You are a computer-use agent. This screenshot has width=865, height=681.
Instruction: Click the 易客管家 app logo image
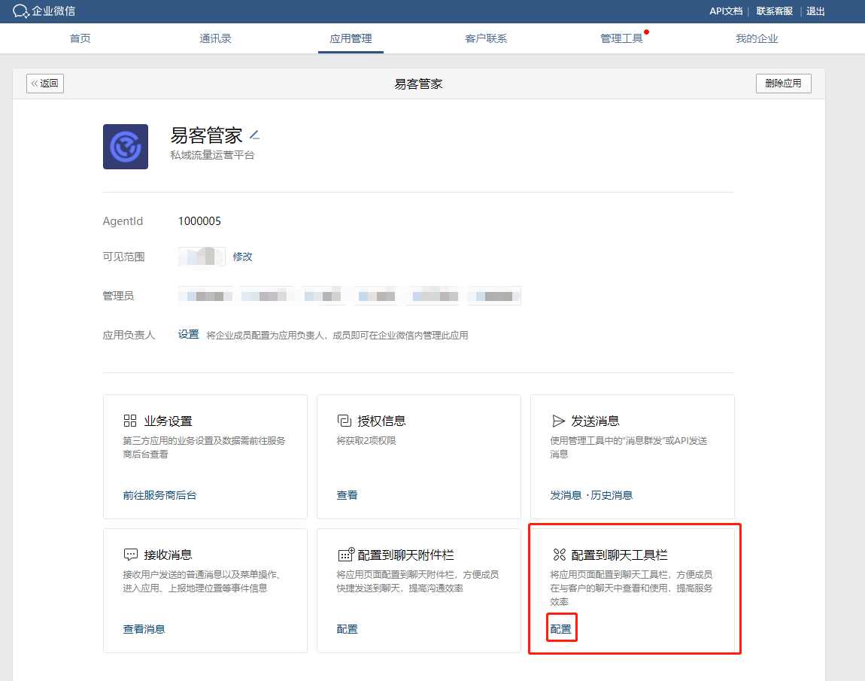coord(125,146)
